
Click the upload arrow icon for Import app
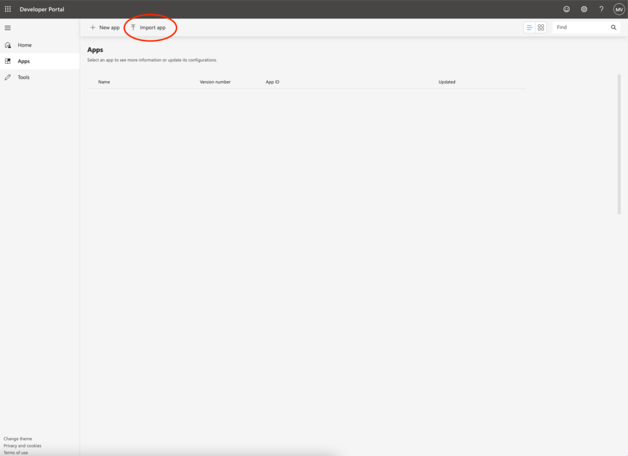point(133,27)
